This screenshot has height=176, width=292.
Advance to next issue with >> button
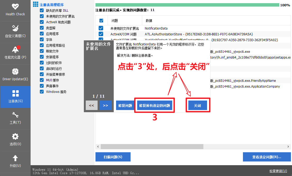[106, 105]
